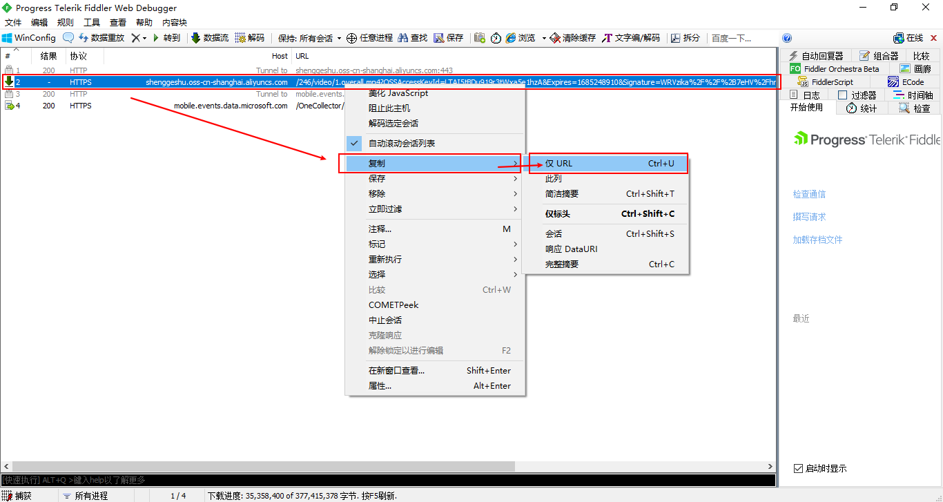Toggle the 启动时显示 show on startup checkbox
Screen dimensions: 943x502
pyautogui.click(x=799, y=469)
